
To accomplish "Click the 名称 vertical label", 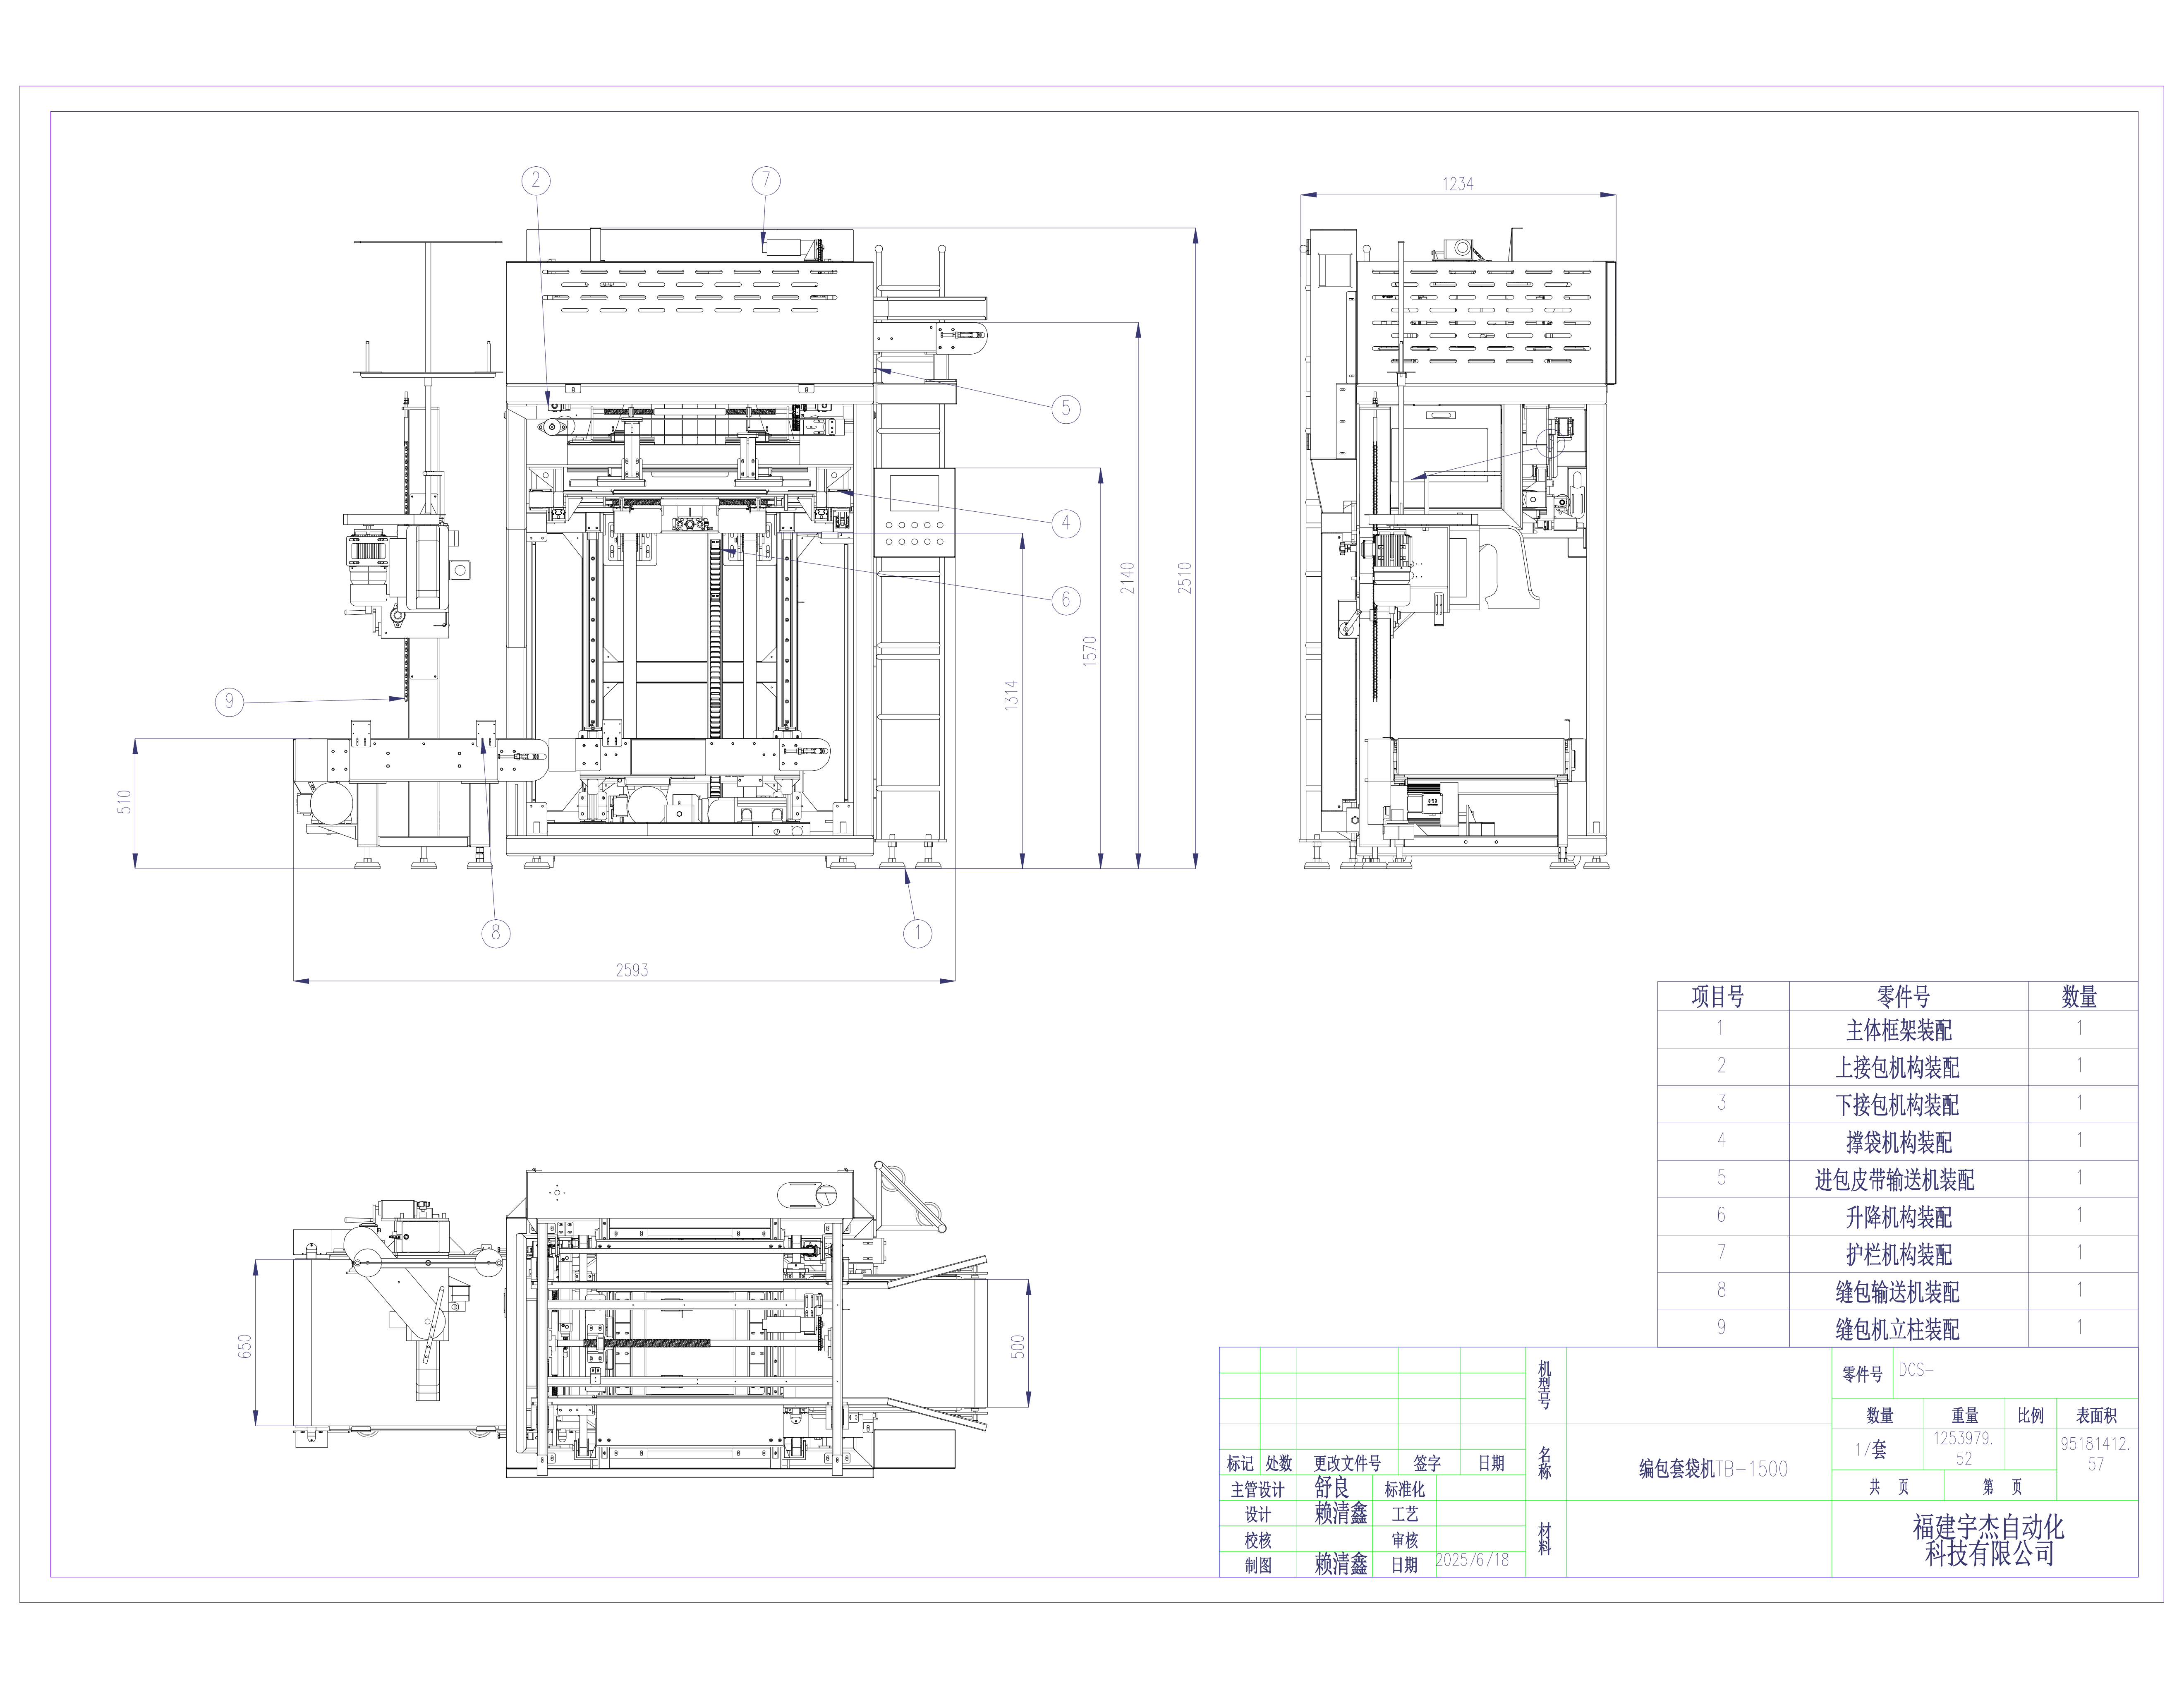I will [x=1545, y=1462].
